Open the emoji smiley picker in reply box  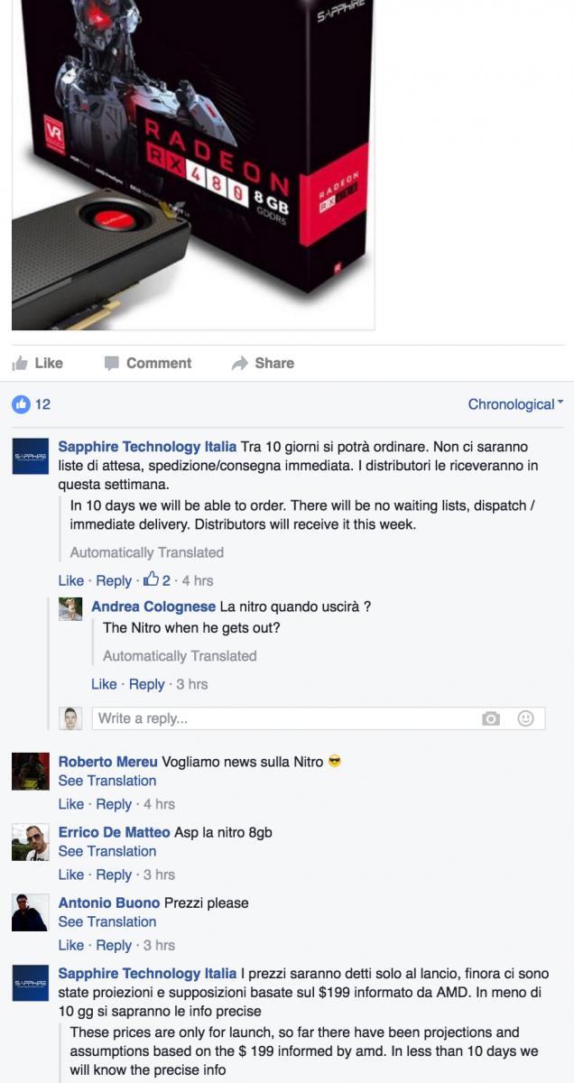(x=525, y=718)
